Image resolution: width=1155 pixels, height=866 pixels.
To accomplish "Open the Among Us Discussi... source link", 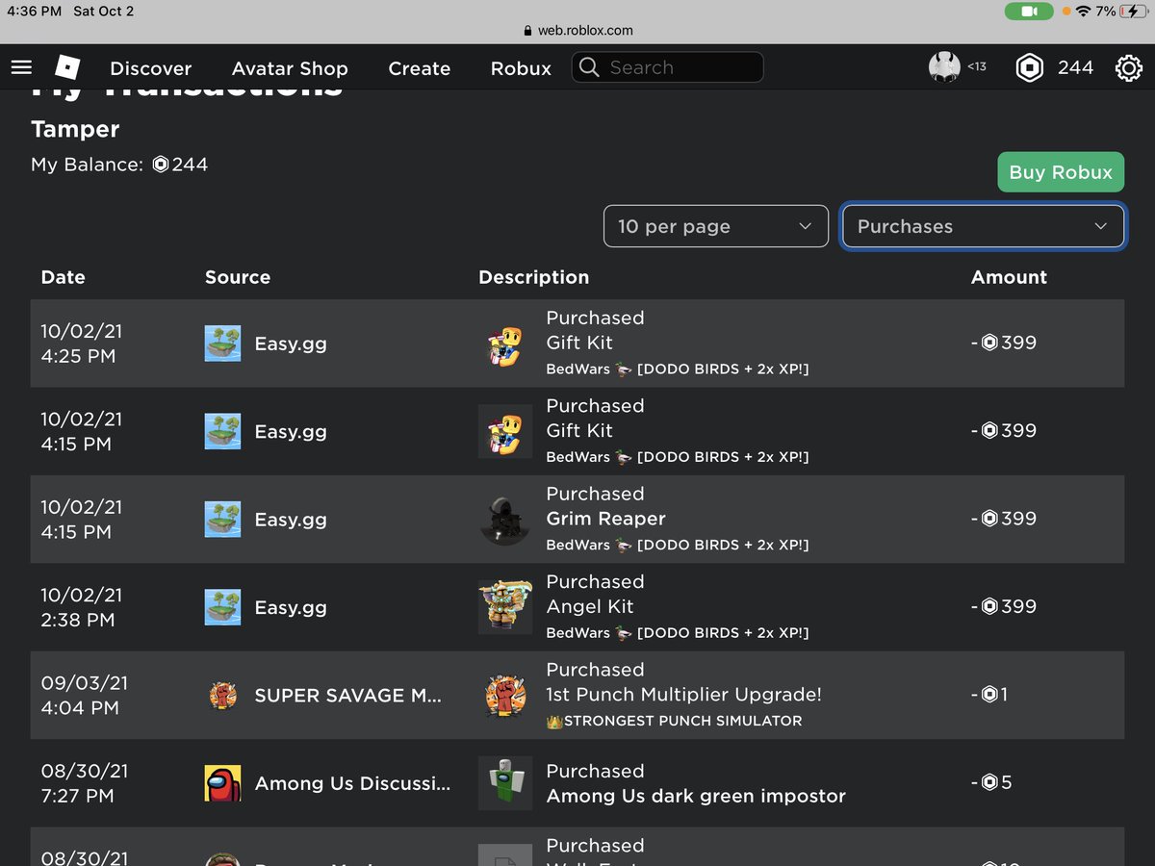I will pyautogui.click(x=352, y=783).
